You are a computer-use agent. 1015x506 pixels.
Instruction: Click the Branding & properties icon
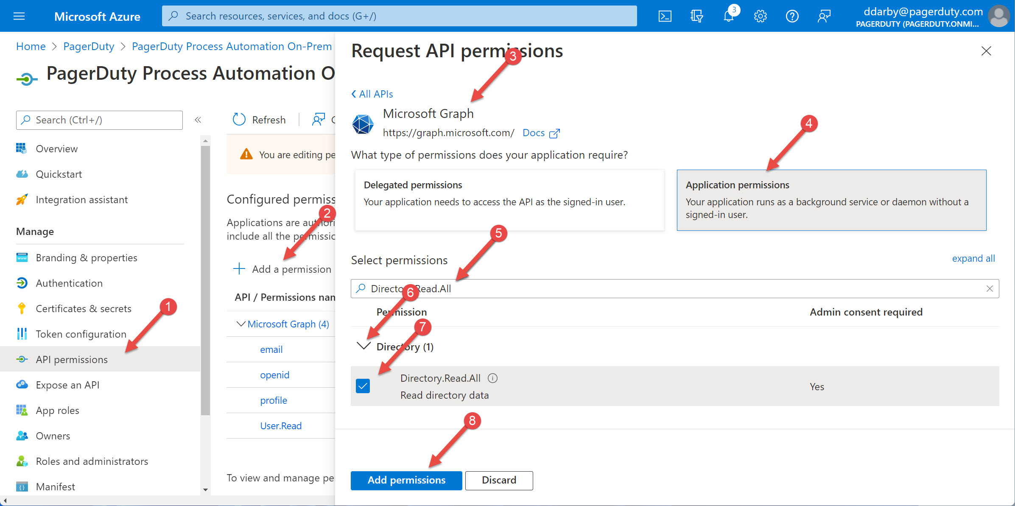22,257
